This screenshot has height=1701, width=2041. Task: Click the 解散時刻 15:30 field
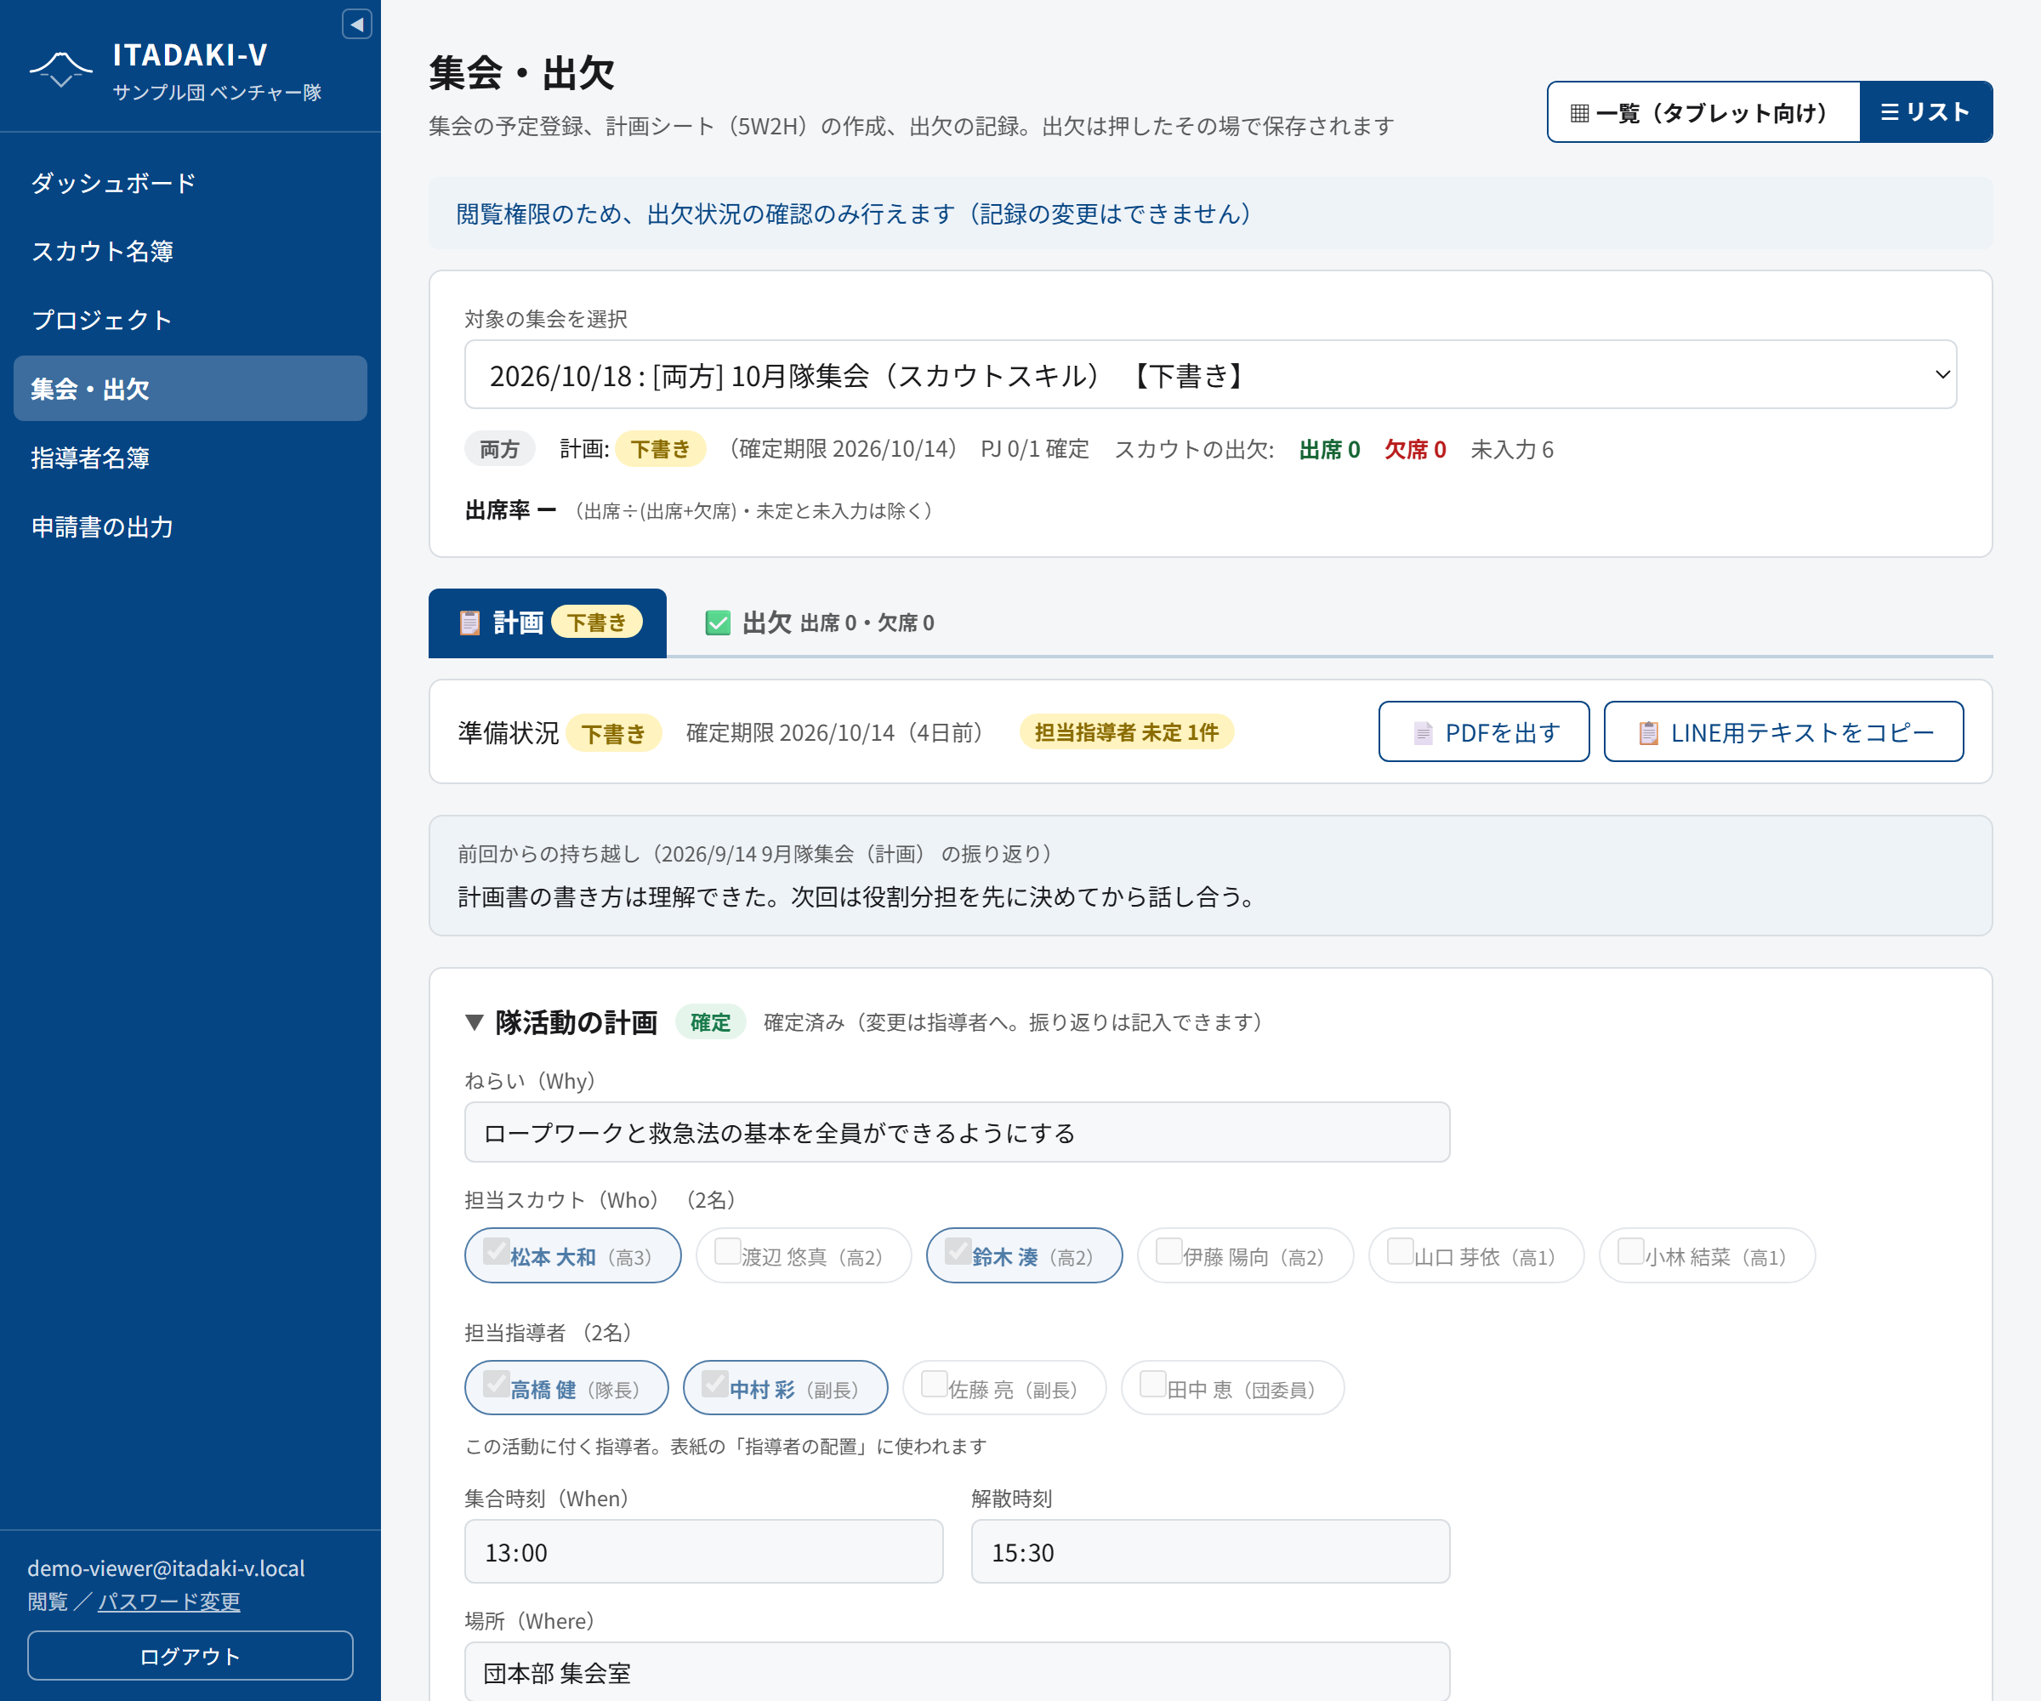click(1210, 1552)
